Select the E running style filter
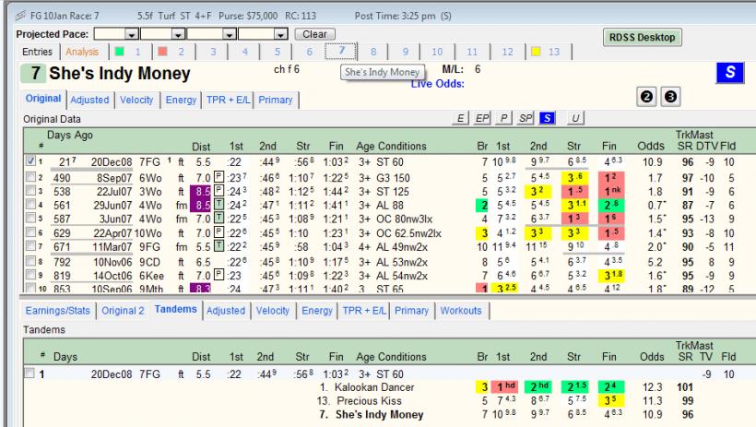 [460, 118]
